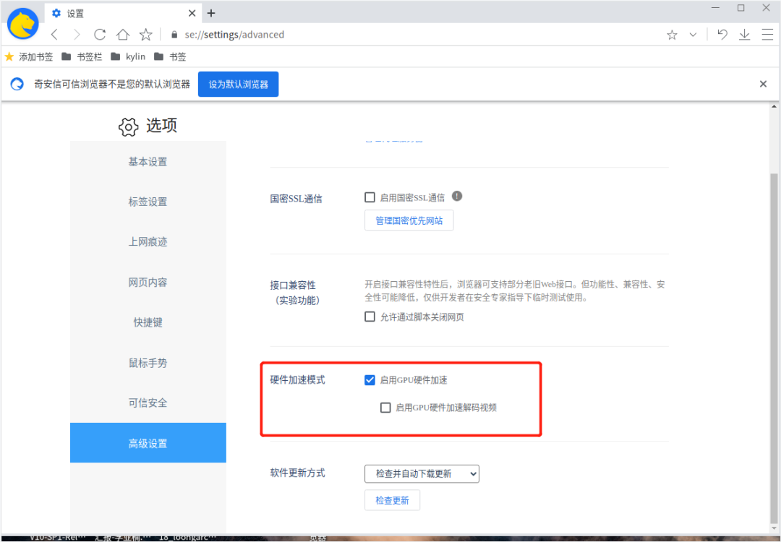Click the forward navigation arrow
The image size is (781, 542).
point(77,35)
